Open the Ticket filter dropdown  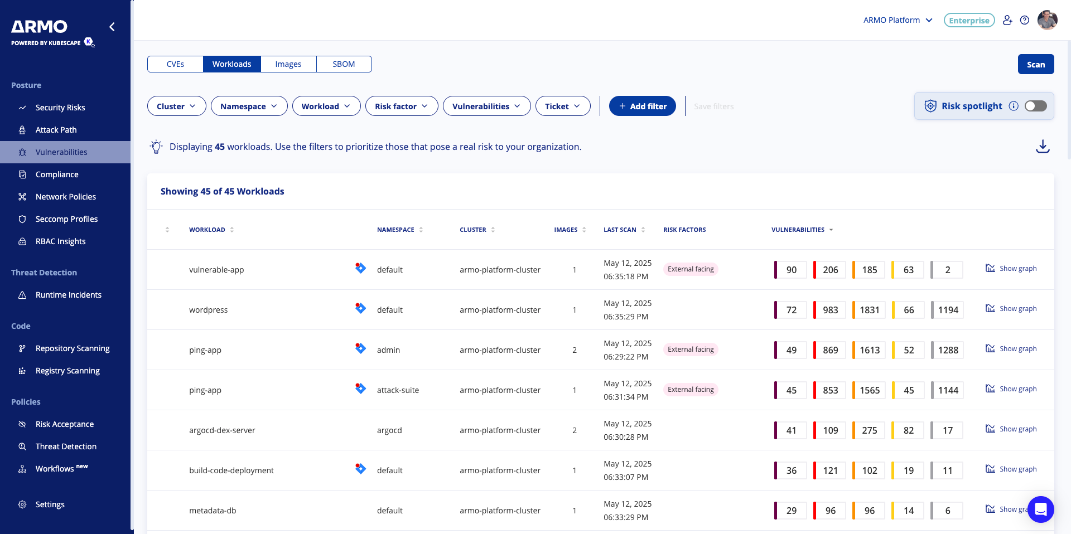(x=563, y=106)
